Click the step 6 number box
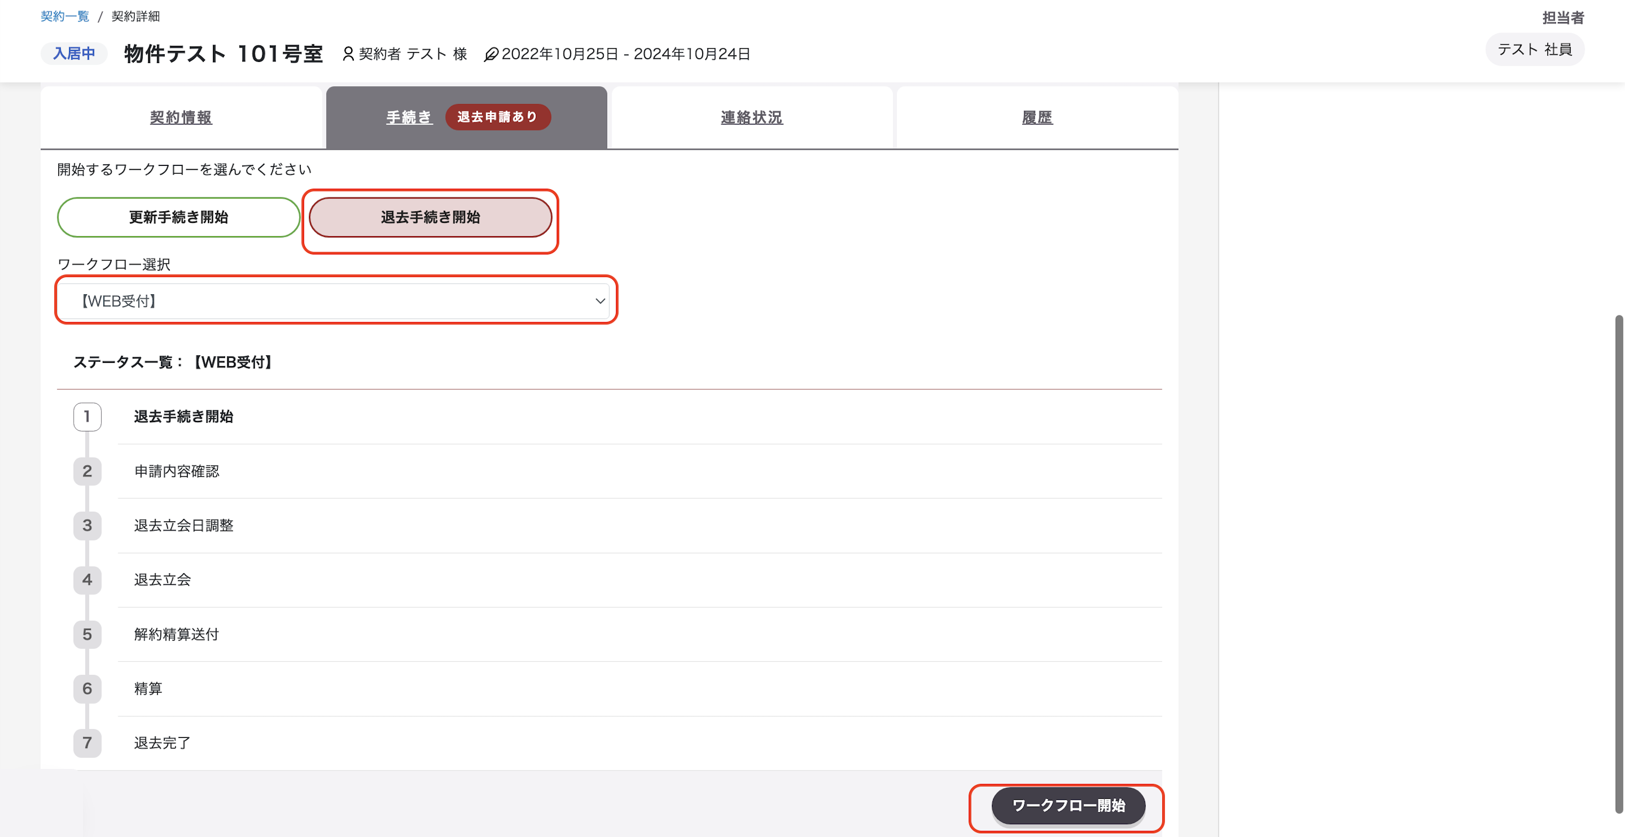Viewport: 1625px width, 837px height. (87, 689)
